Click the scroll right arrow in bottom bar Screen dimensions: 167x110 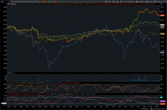[141, 109]
